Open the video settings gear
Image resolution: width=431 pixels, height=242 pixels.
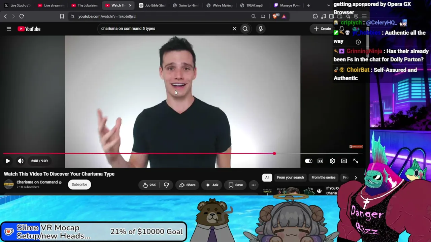(332, 161)
